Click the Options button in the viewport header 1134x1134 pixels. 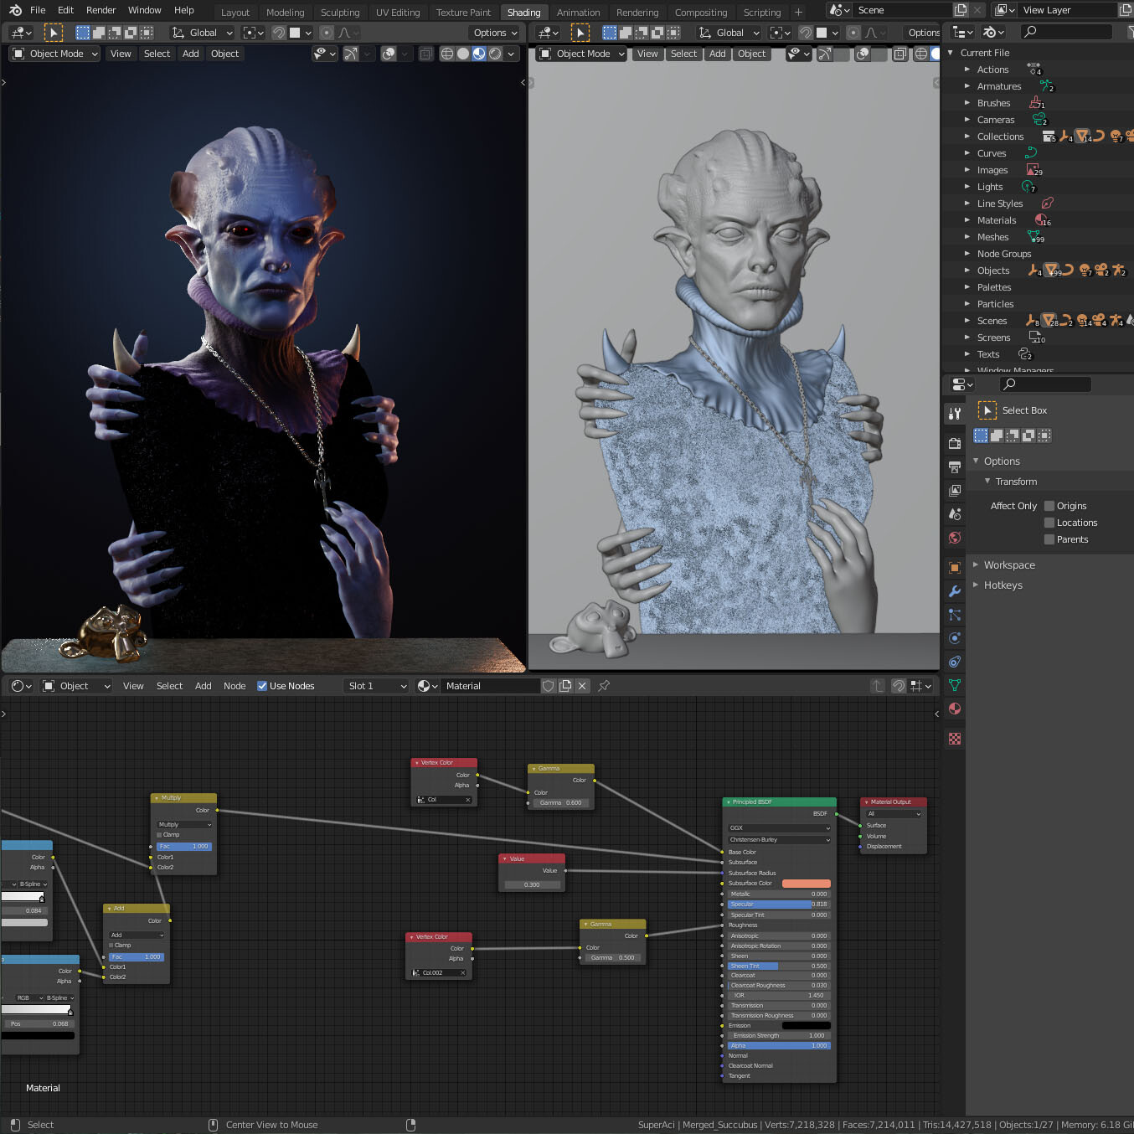point(494,32)
